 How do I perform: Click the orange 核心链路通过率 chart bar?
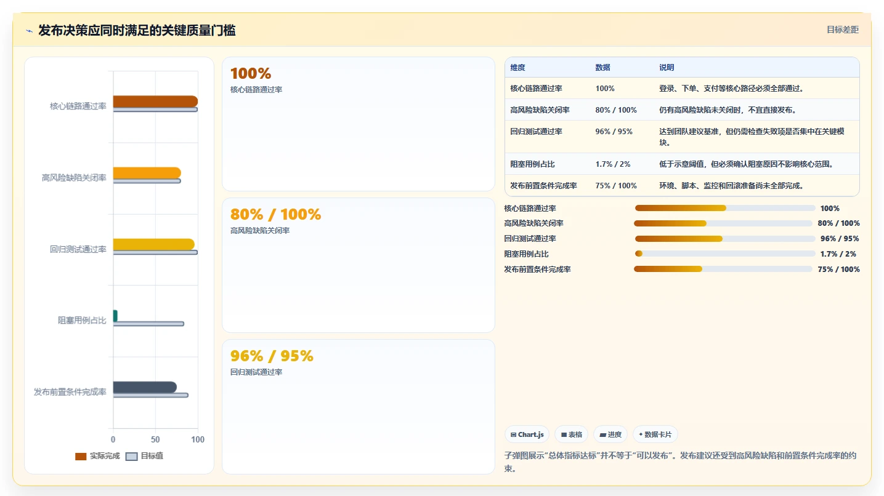click(155, 102)
